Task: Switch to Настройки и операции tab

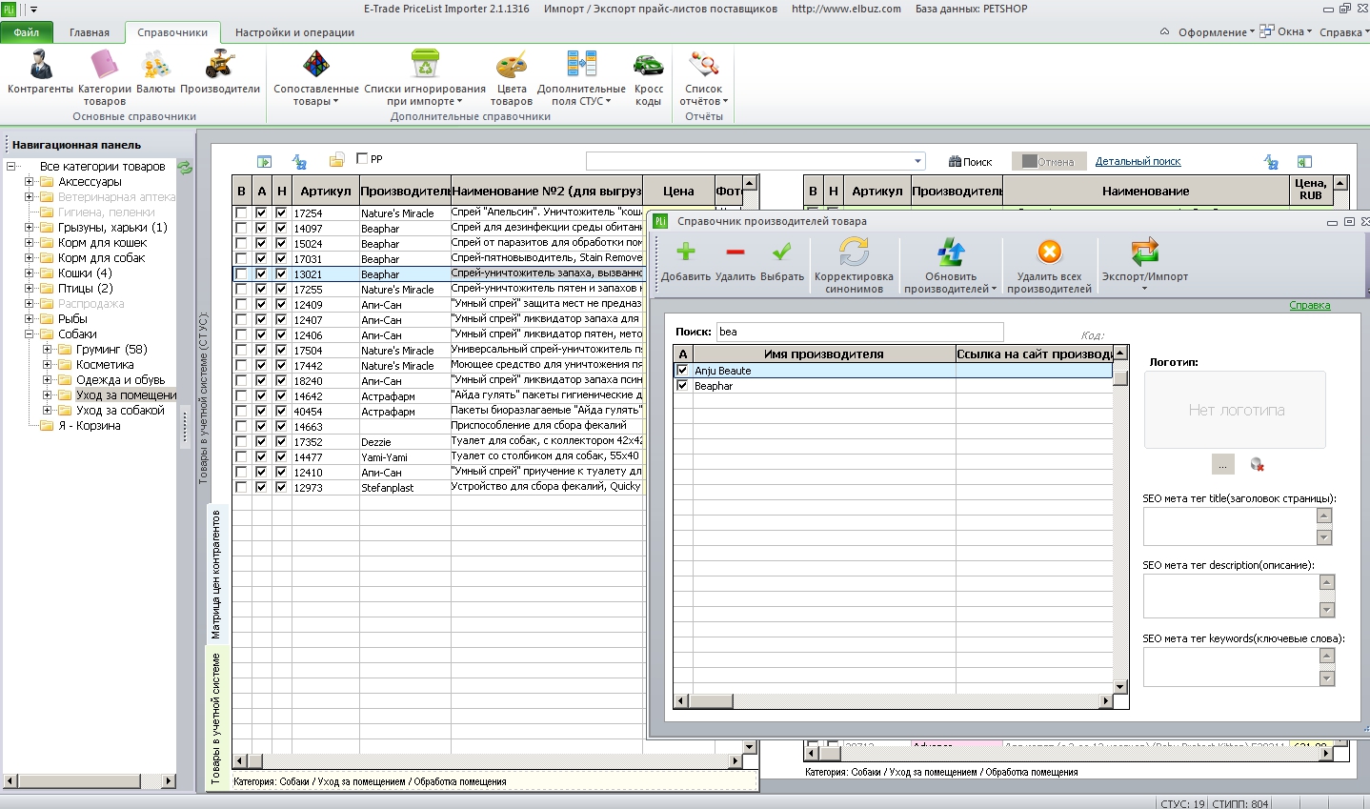Action: tap(294, 32)
